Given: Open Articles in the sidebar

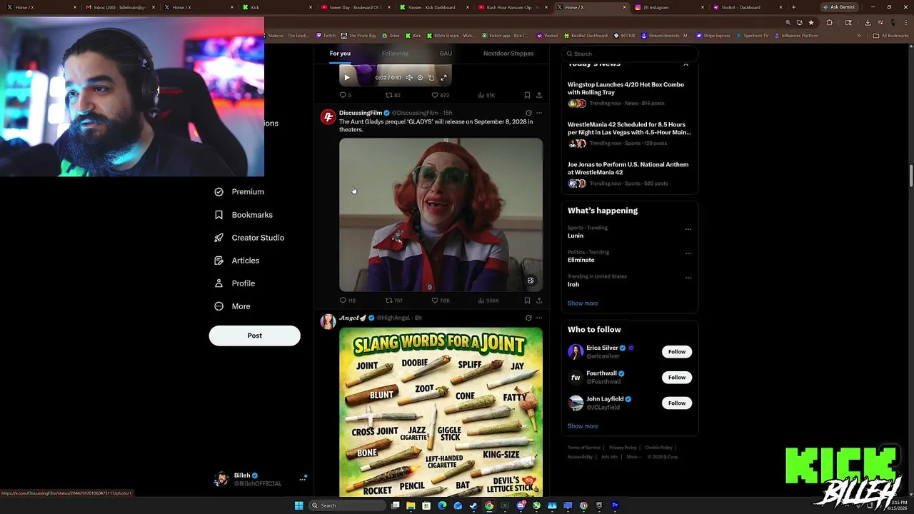Looking at the screenshot, I should [236, 261].
